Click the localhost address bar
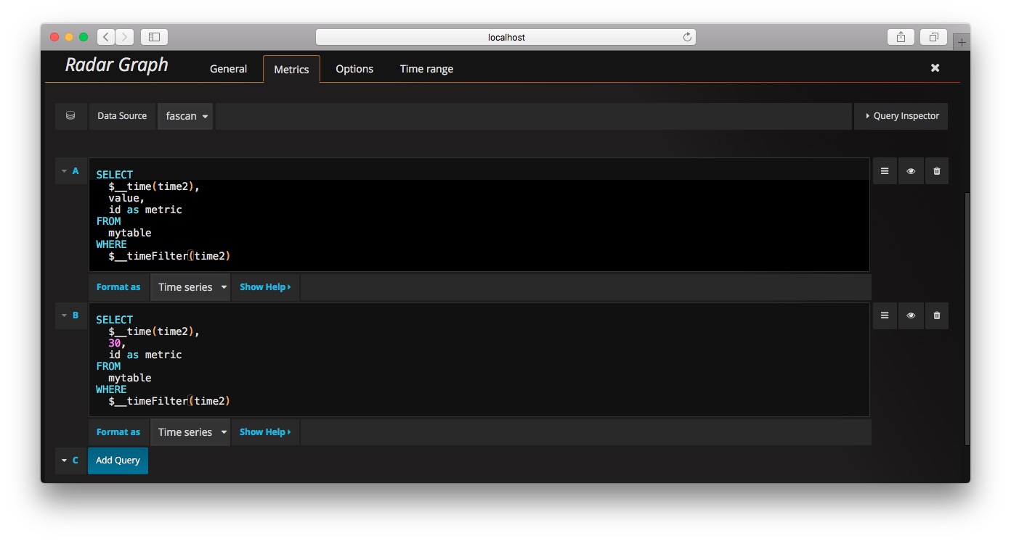The image size is (1011, 541). pyautogui.click(x=506, y=37)
